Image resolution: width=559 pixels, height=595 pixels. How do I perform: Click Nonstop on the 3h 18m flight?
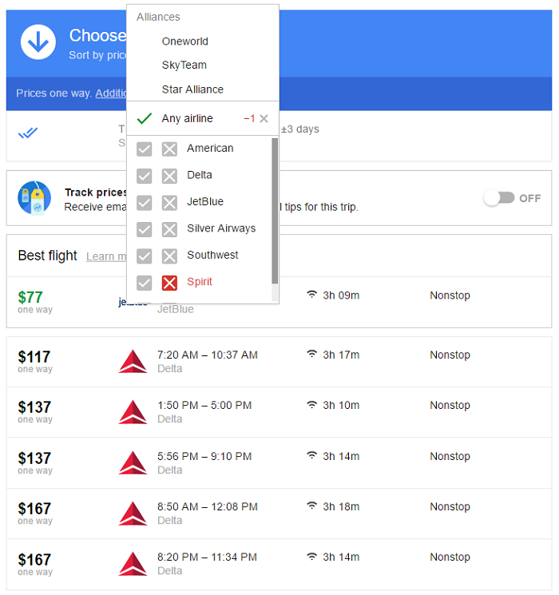point(450,506)
